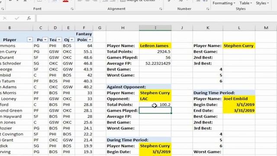Click the Worst Game label in column K
Viewport: 277px width, 156px height.
(x=208, y=152)
